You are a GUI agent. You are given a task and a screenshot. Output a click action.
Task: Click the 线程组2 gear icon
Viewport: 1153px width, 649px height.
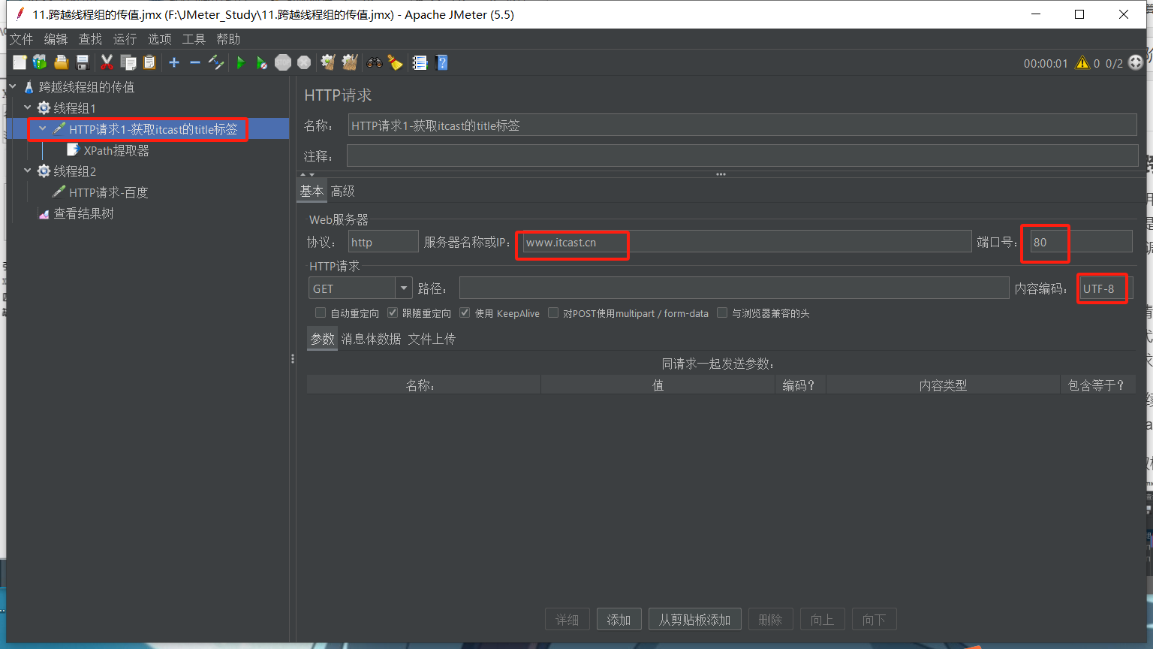(44, 171)
